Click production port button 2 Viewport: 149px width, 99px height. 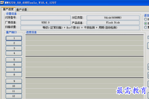14,43
